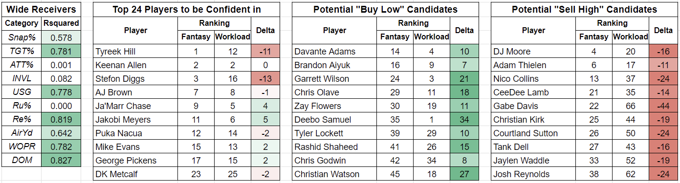Screen dimensions: 680x183
Task: Click the WOPR Rsquared value 0.782
Action: (62, 146)
